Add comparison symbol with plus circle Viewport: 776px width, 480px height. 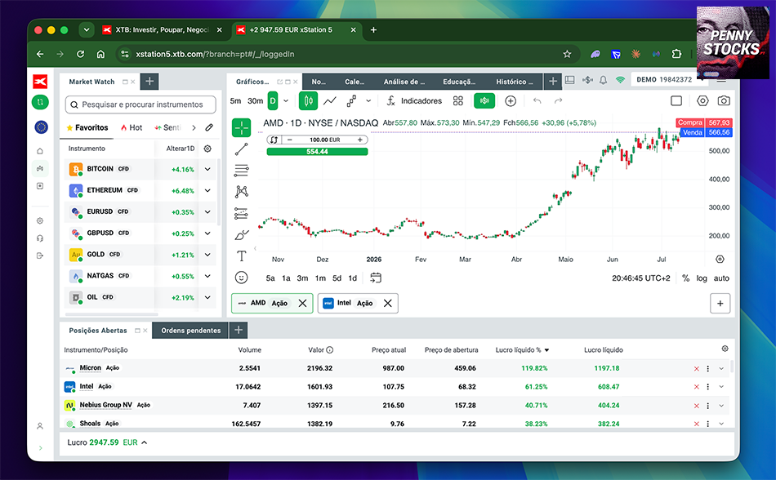tap(511, 101)
